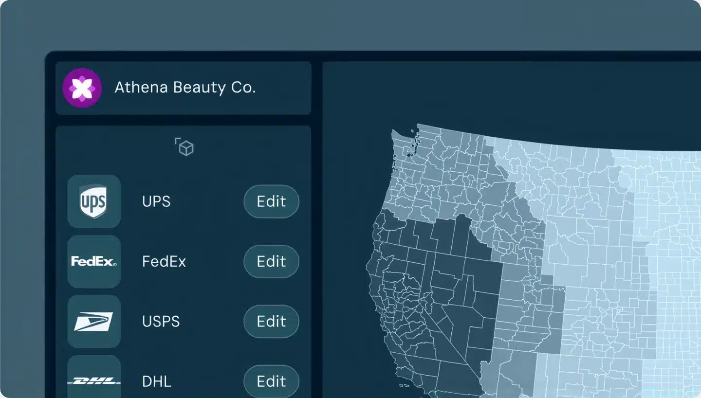
Task: Select the UPS shield logo
Action: [x=93, y=201]
